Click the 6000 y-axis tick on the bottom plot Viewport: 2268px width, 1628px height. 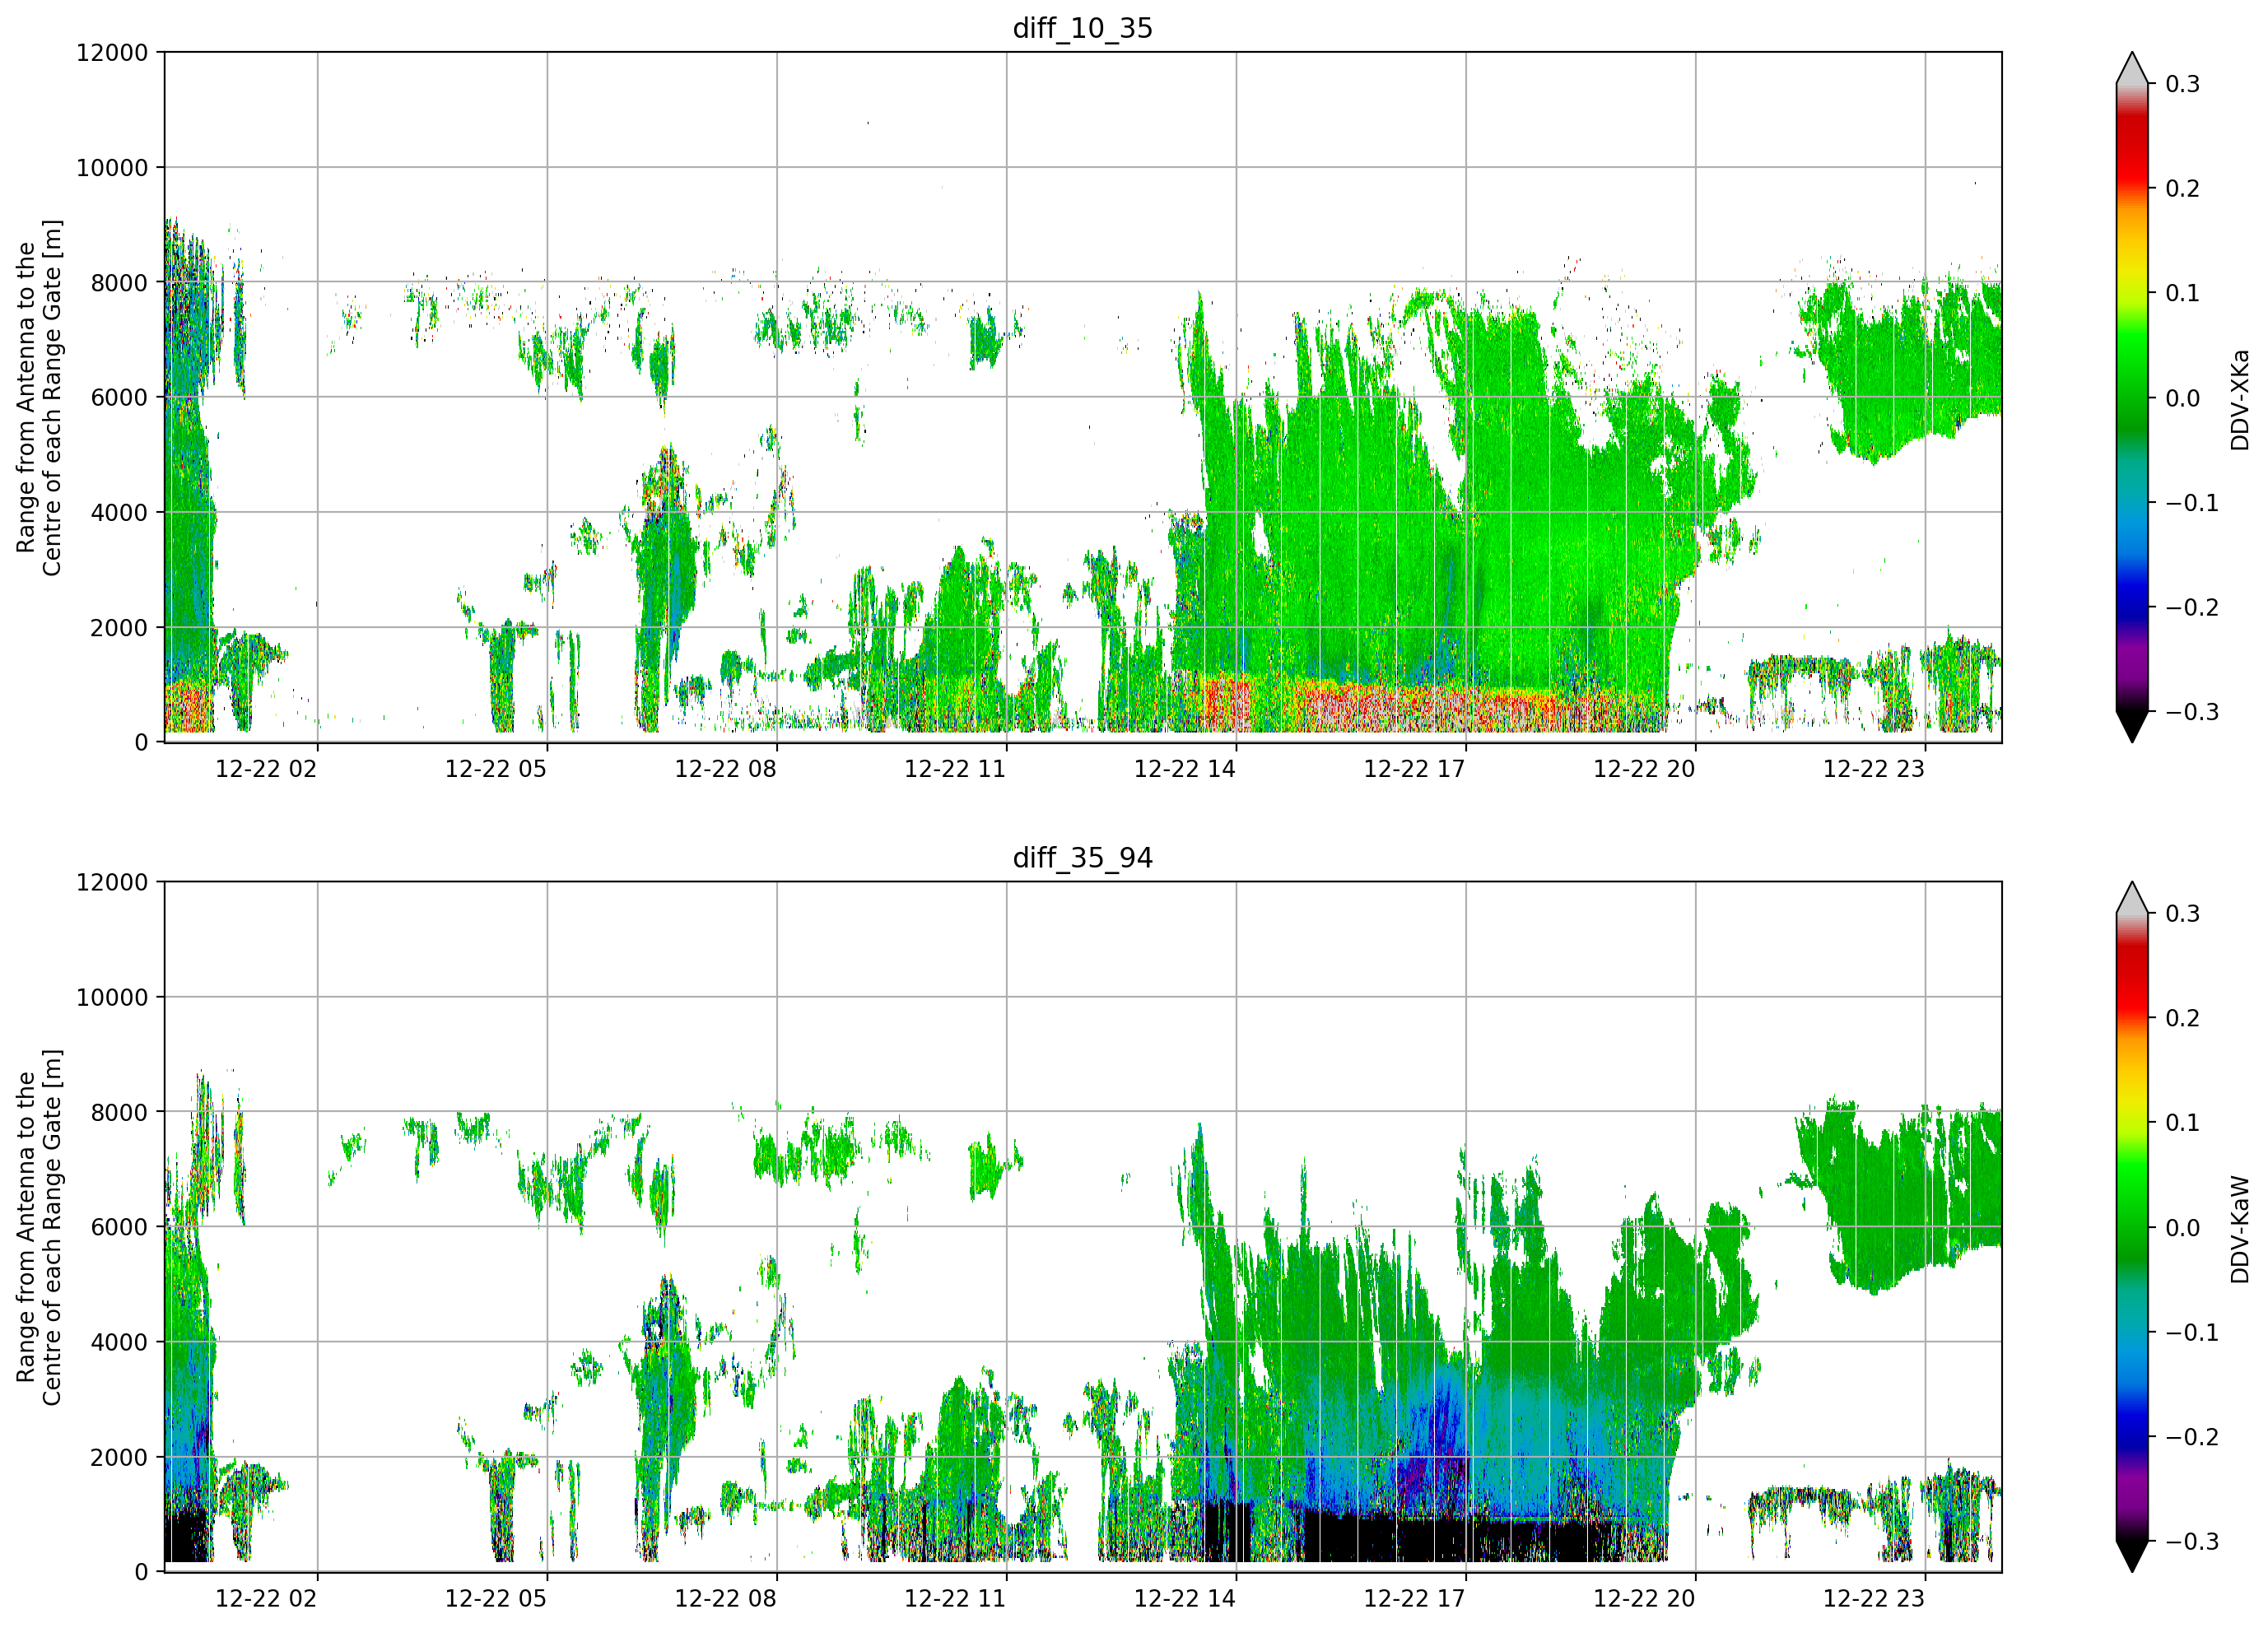[119, 1227]
